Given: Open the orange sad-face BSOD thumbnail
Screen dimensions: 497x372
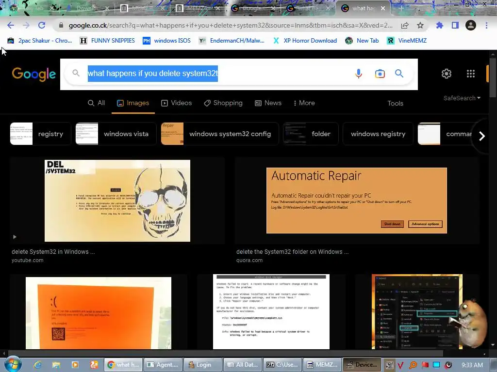Looking at the screenshot, I should [98, 313].
